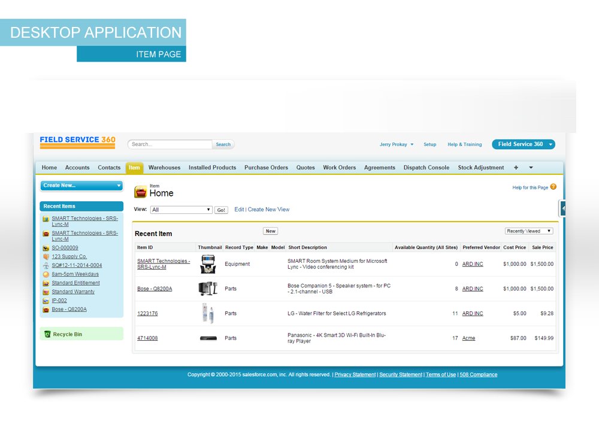Click the Bose speaker system thumbnail
Image resolution: width=599 pixels, height=433 pixels.
tap(208, 289)
